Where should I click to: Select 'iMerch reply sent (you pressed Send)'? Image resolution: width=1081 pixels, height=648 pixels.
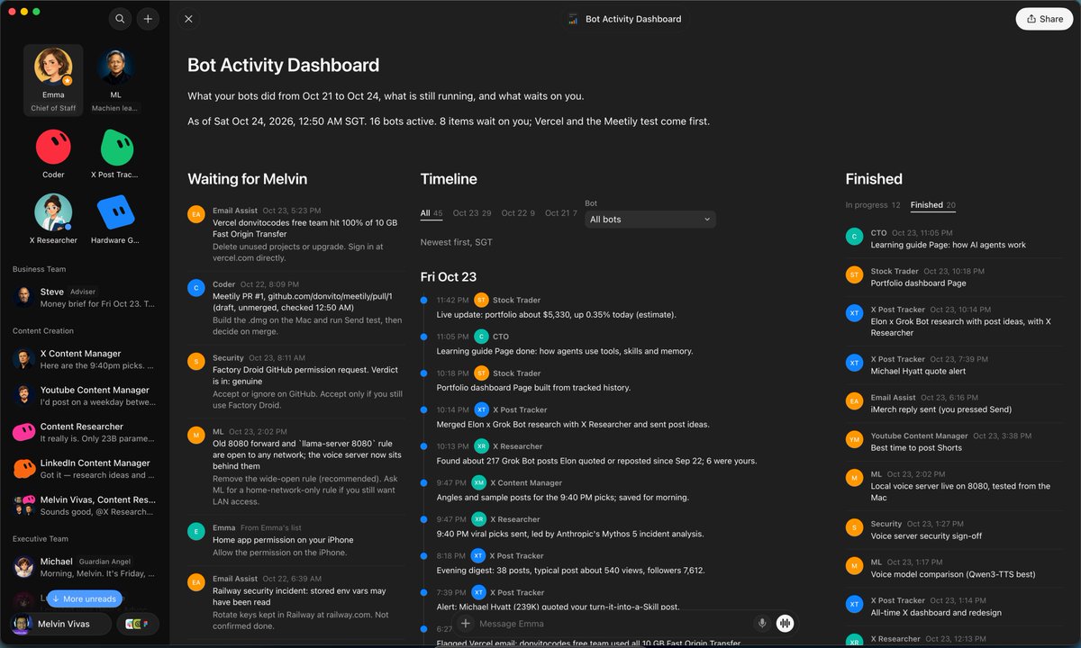coord(940,409)
